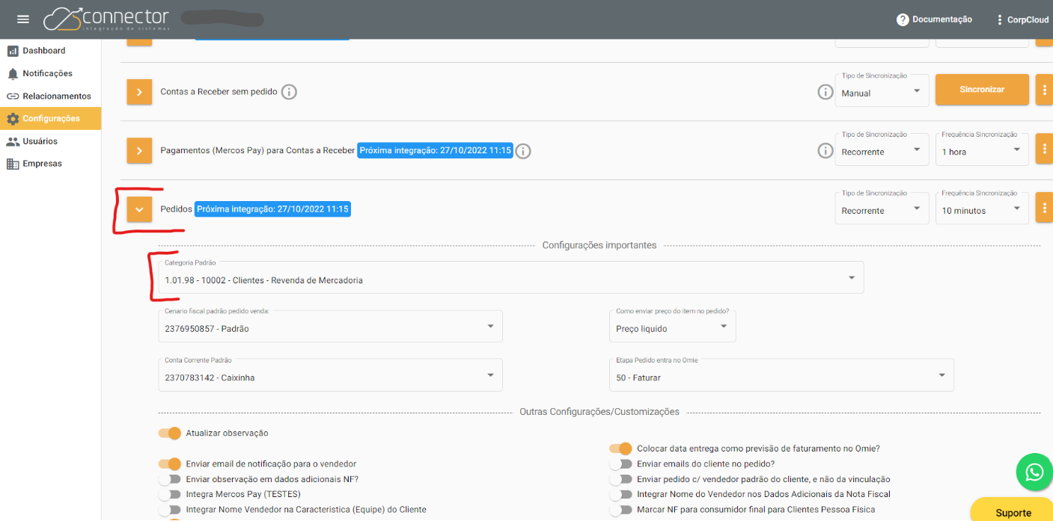Image resolution: width=1053 pixels, height=521 pixels.
Task: Click the Connector cloud logo
Action: (x=106, y=19)
